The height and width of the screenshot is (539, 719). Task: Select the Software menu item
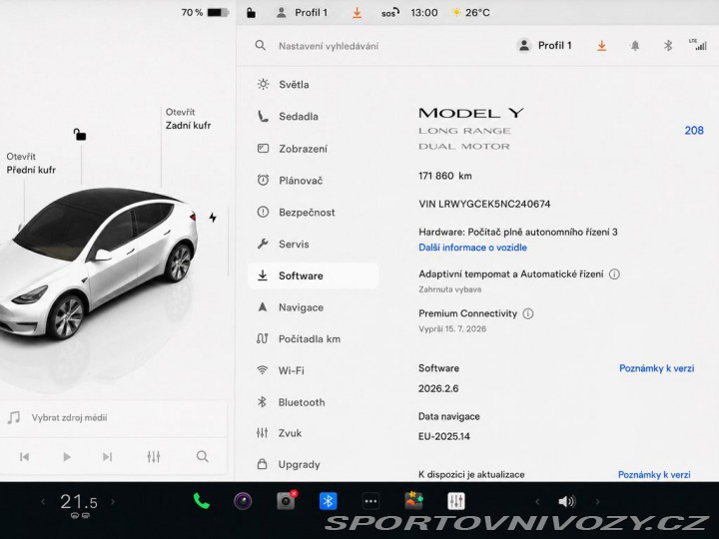coord(314,275)
